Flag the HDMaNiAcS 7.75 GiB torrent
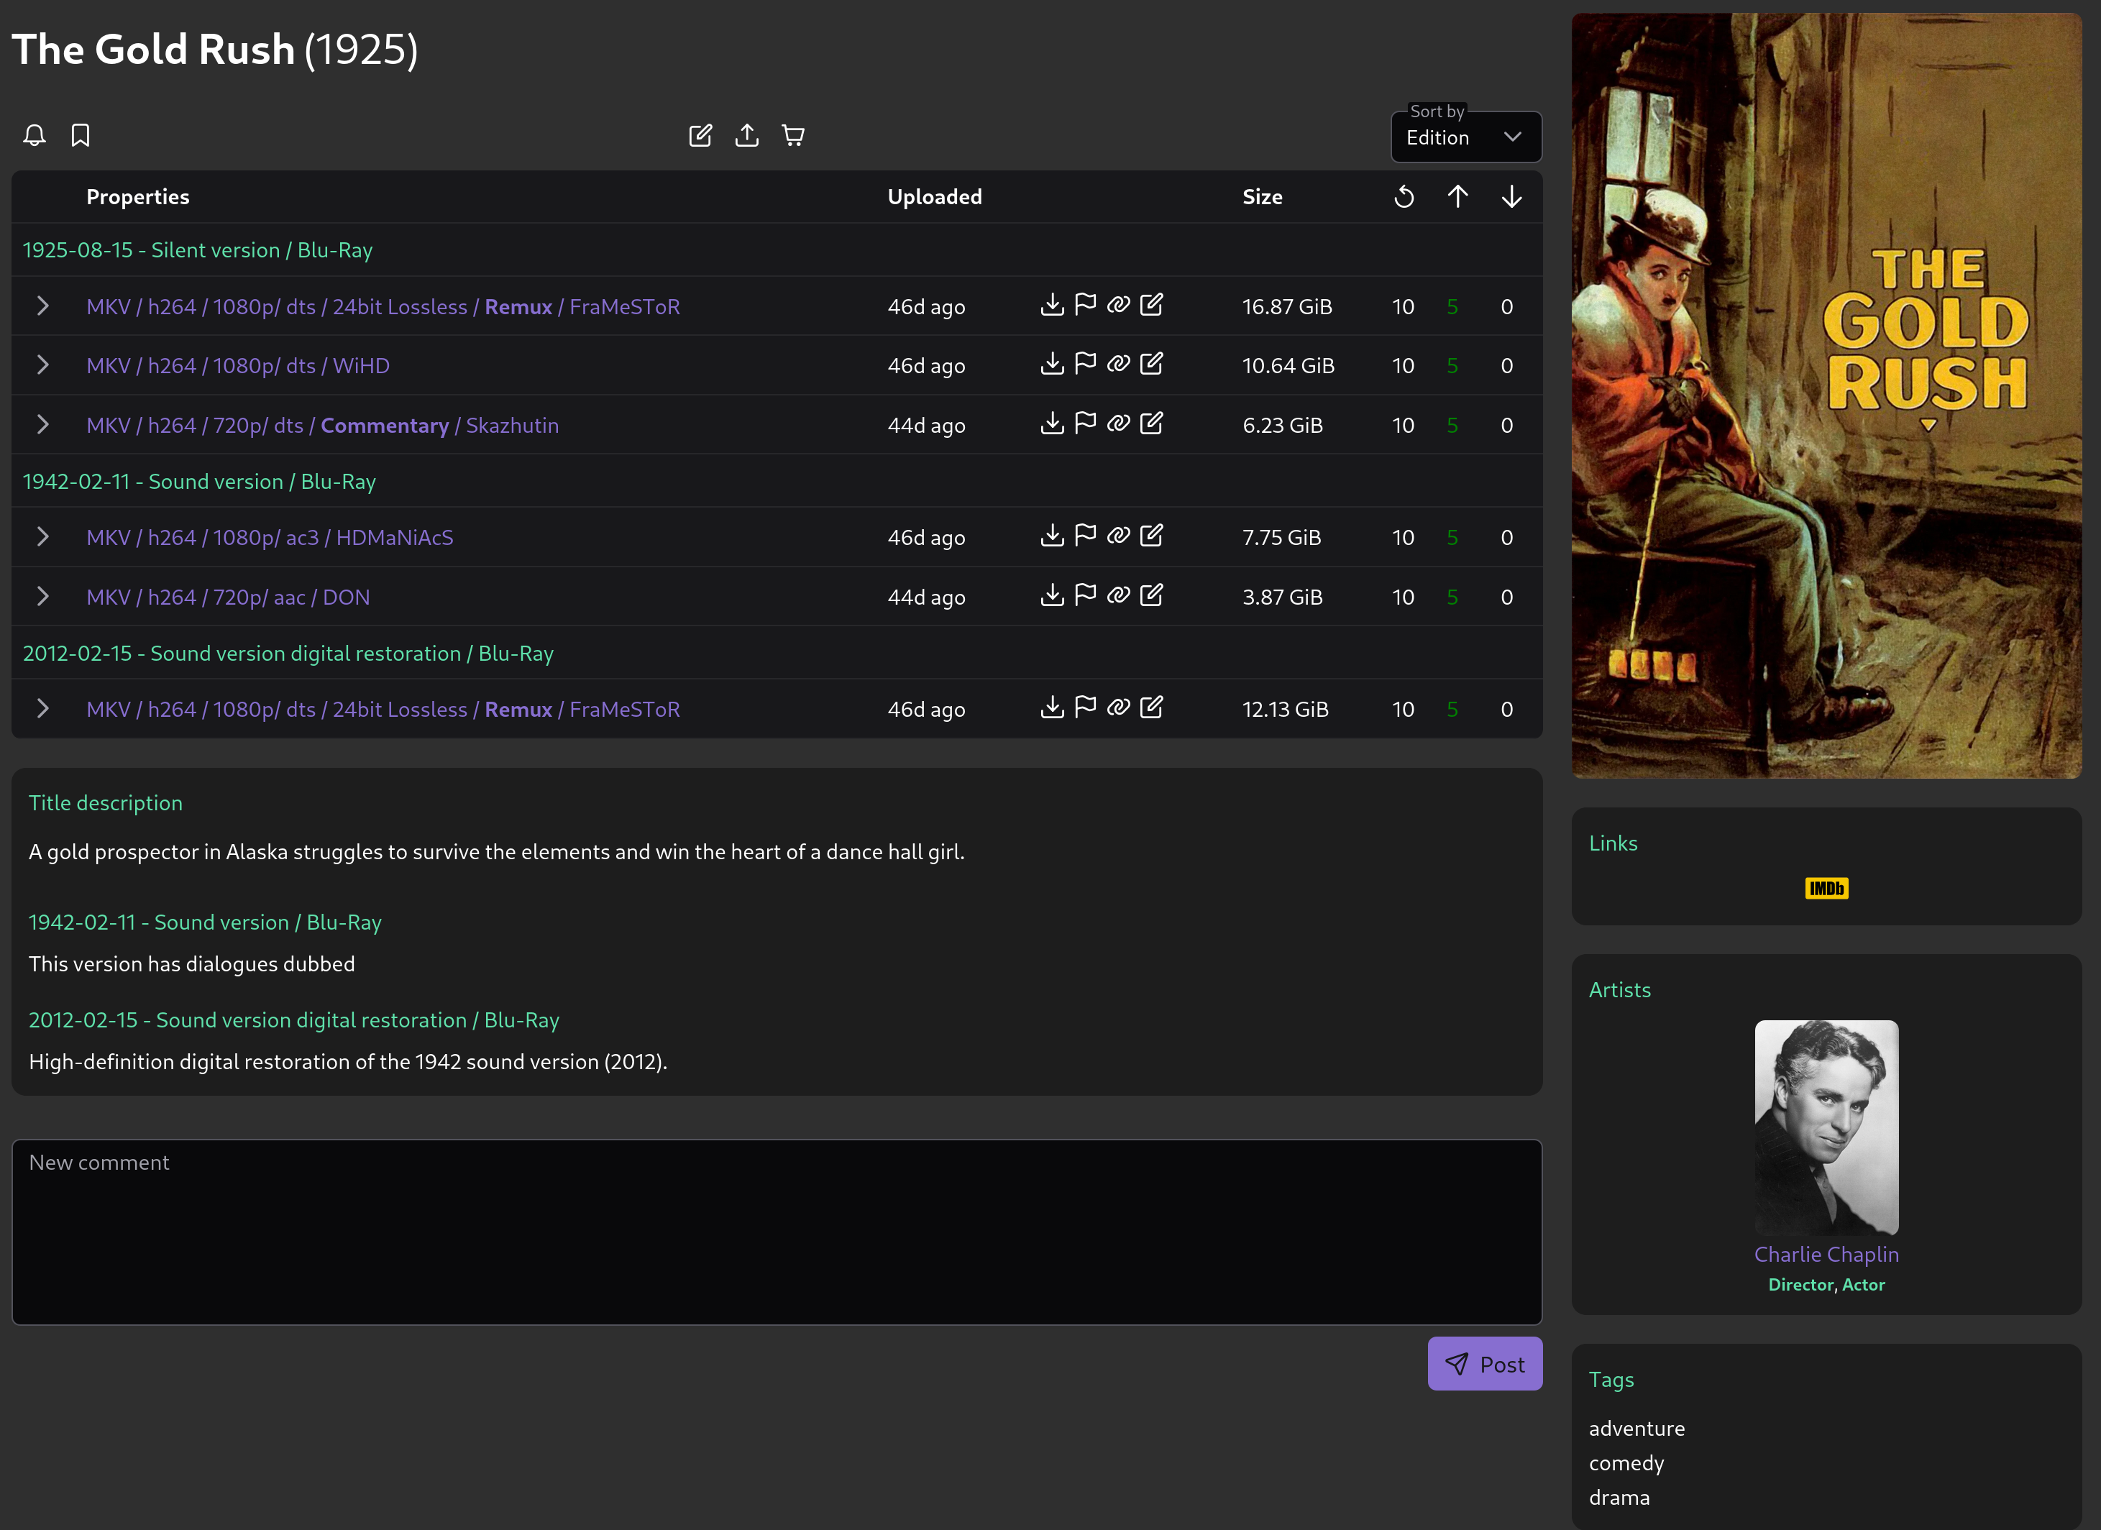 coord(1086,536)
